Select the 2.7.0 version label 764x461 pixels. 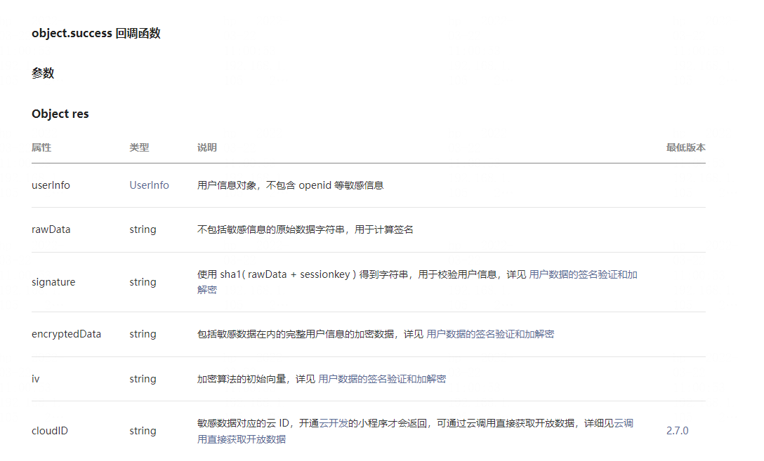click(x=677, y=431)
